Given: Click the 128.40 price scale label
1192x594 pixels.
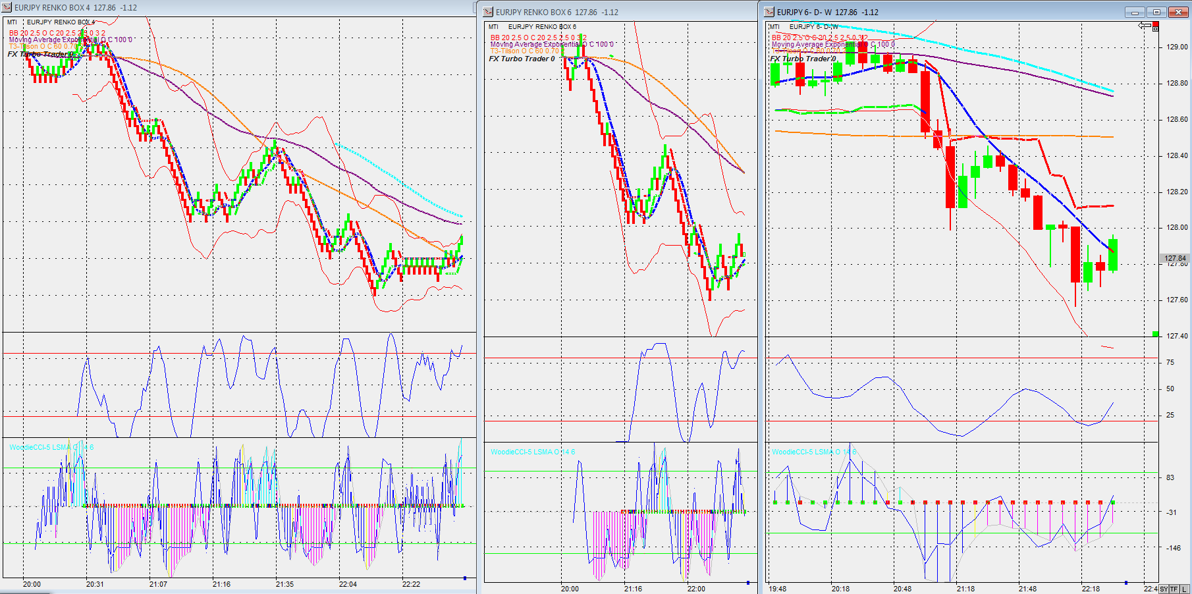Looking at the screenshot, I should click(1177, 156).
